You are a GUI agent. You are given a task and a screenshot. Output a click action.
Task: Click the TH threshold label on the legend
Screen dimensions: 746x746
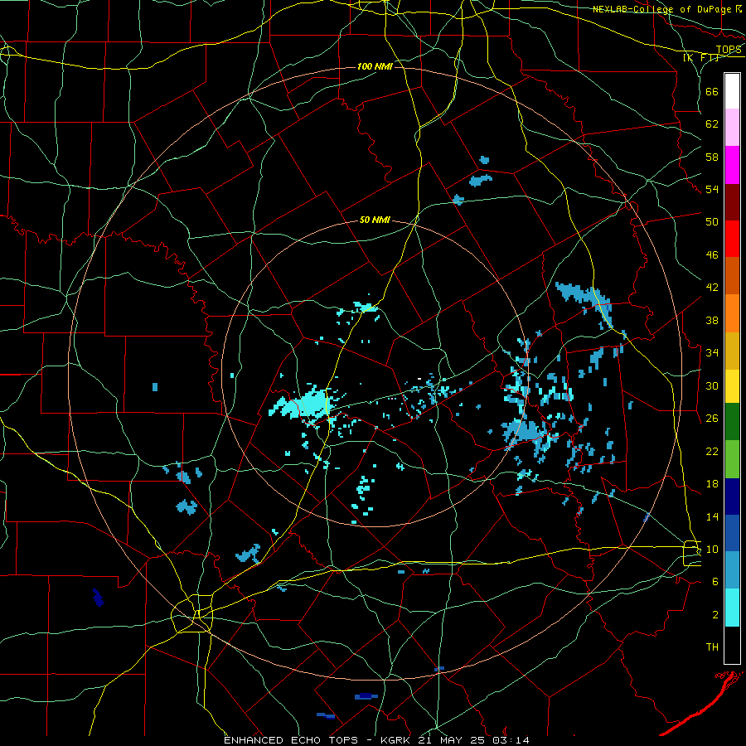point(712,647)
